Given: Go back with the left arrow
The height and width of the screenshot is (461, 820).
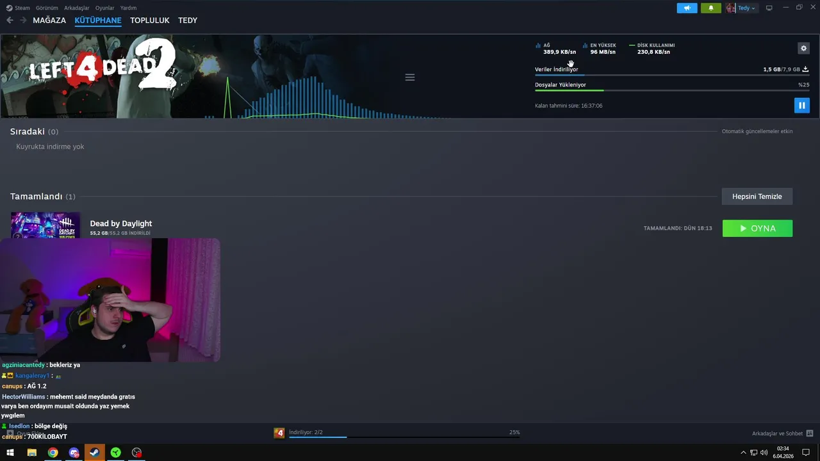Looking at the screenshot, I should click(10, 20).
